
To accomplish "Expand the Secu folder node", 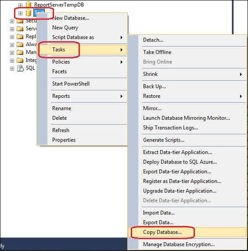I will point(12,21).
